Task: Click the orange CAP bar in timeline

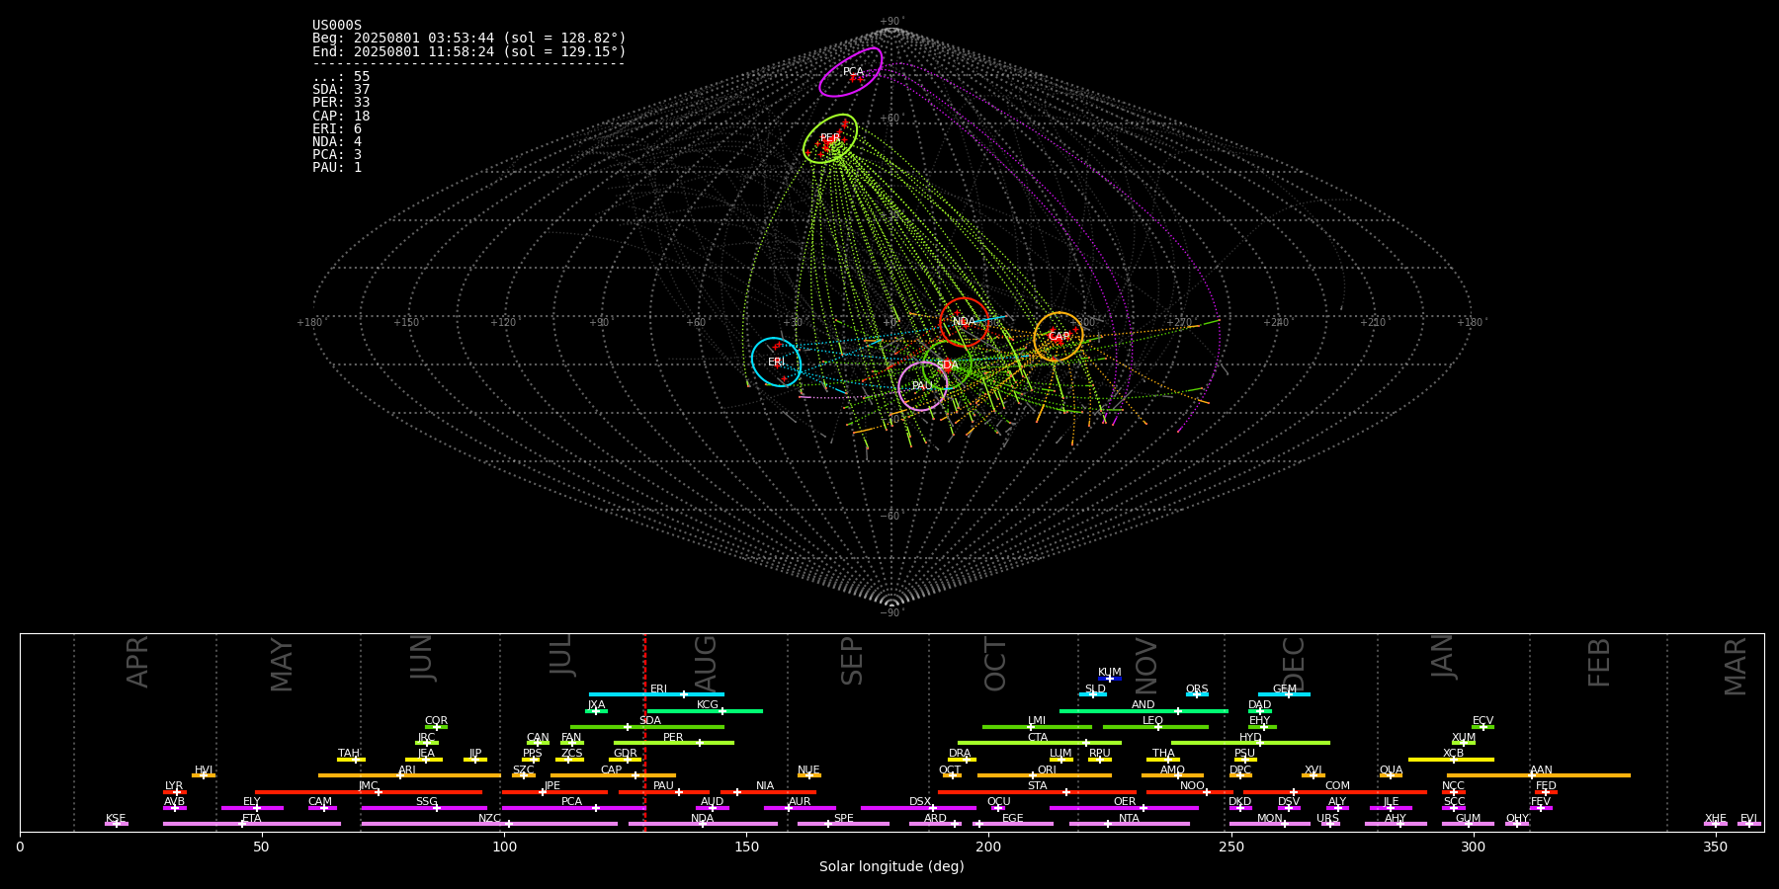Action: (x=613, y=775)
